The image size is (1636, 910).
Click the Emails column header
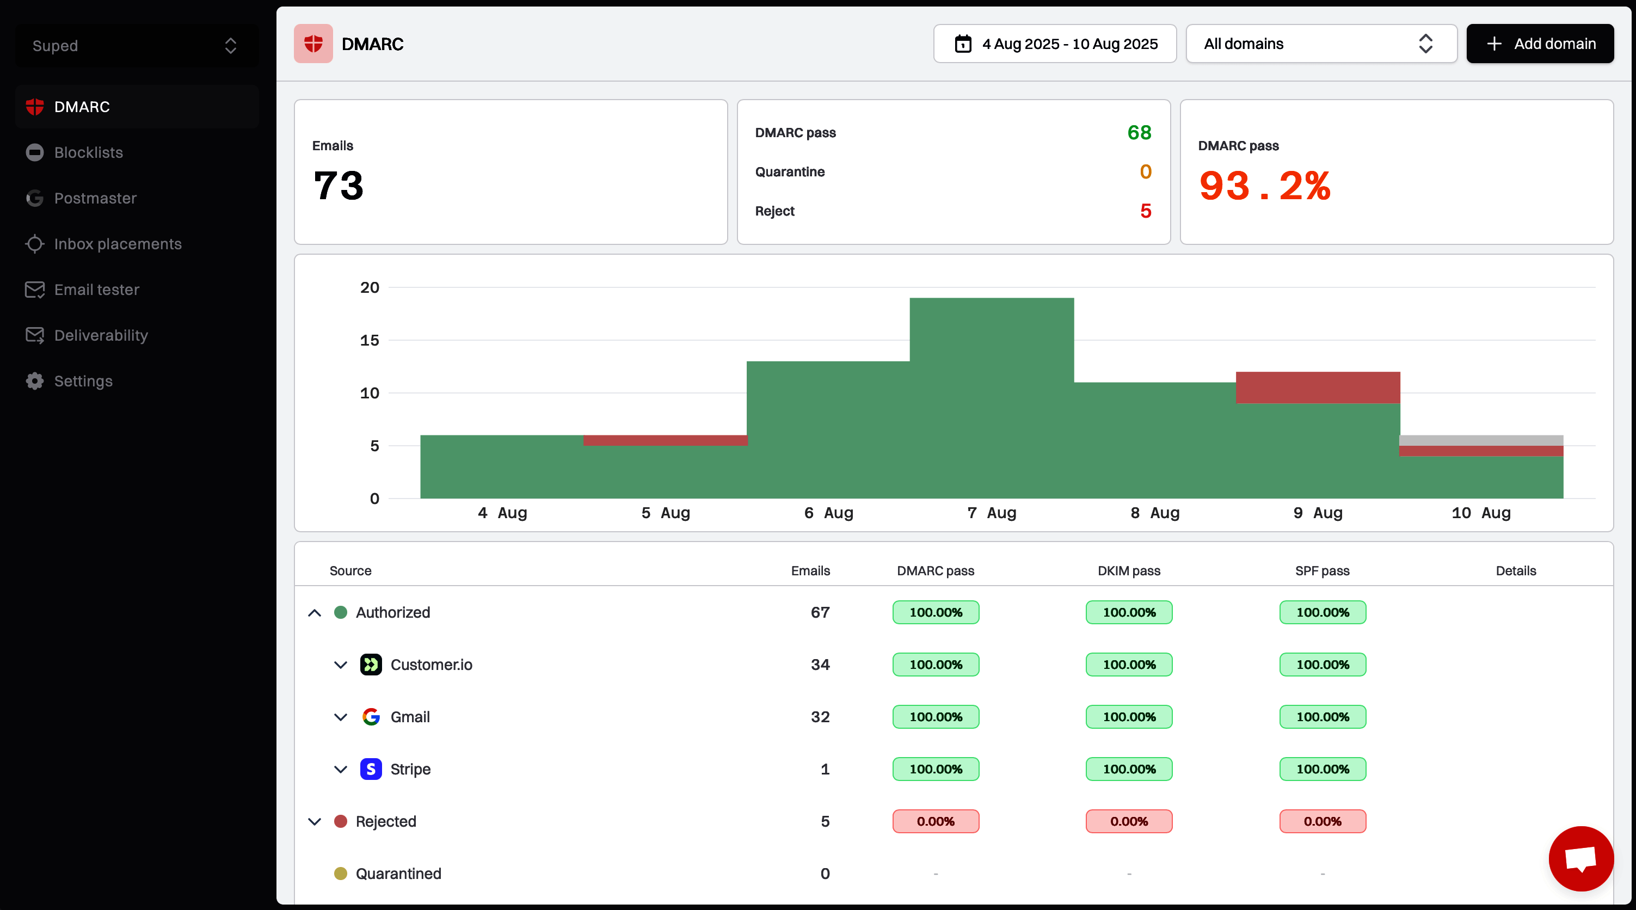coord(810,571)
